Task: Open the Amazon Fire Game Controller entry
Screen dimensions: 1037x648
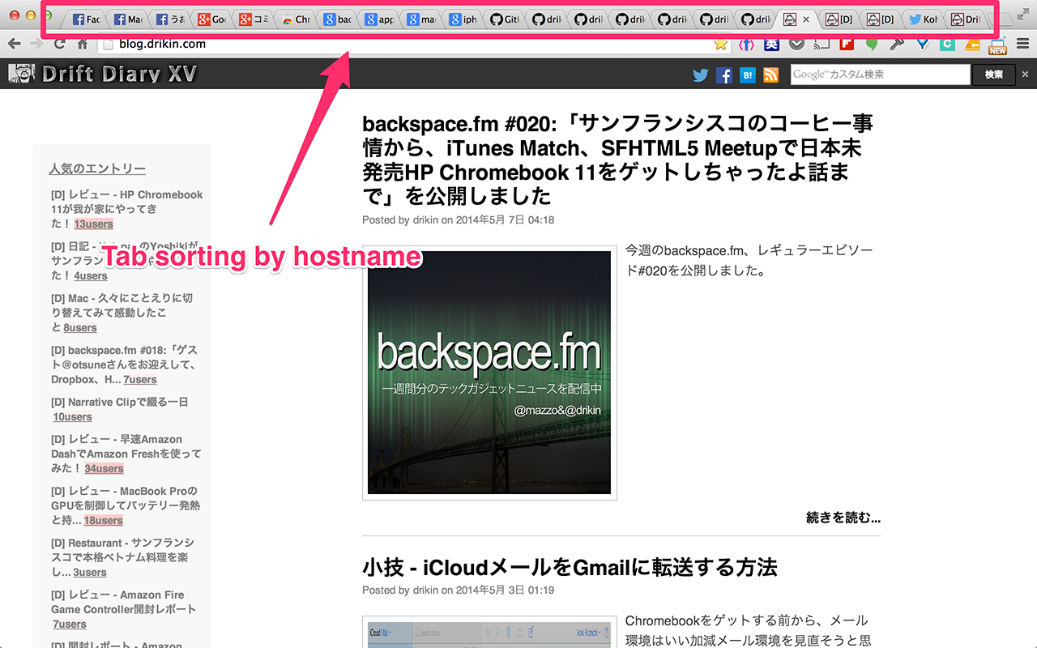Action: (123, 602)
